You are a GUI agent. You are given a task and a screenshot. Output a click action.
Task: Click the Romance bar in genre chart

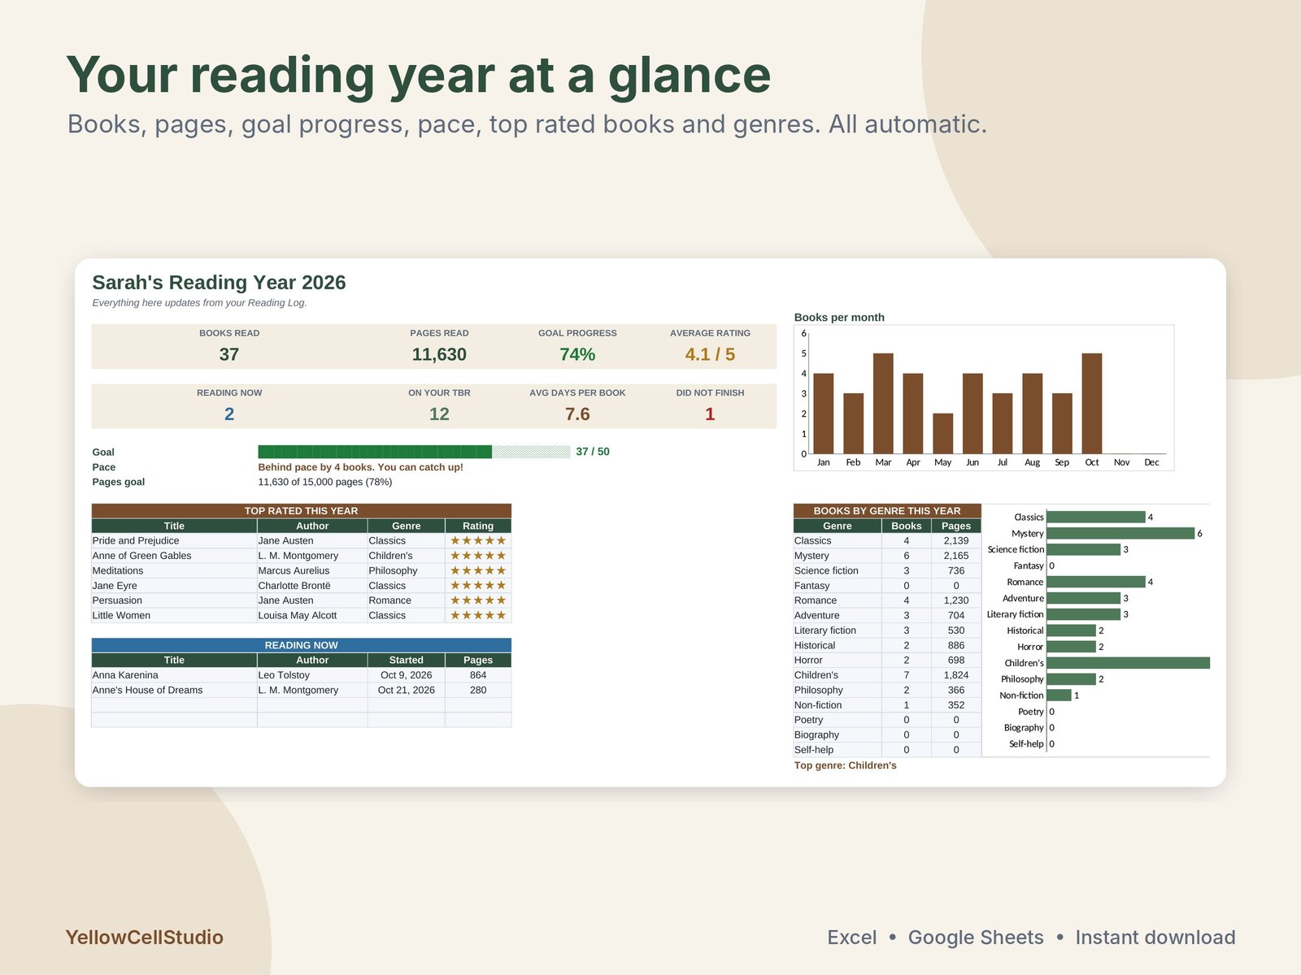(x=1096, y=582)
